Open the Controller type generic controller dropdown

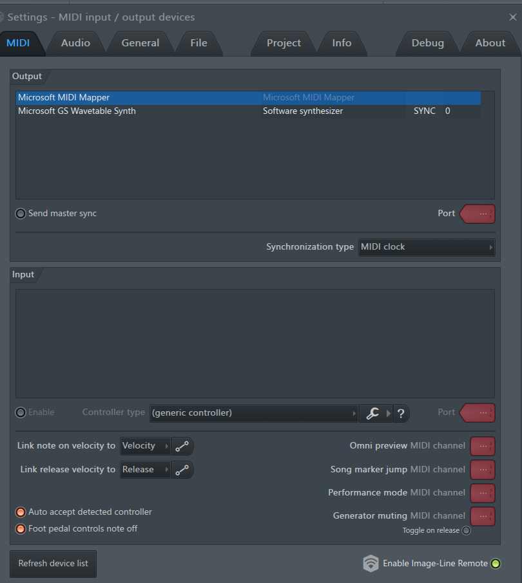pos(254,413)
